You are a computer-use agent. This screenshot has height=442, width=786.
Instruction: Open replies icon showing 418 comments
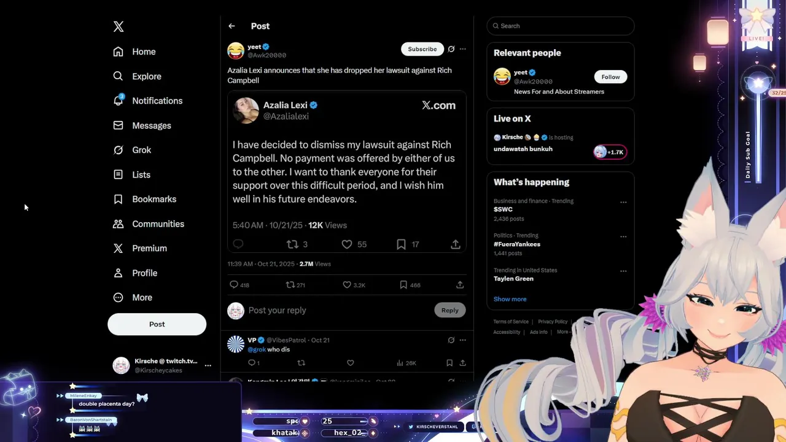[233, 285]
